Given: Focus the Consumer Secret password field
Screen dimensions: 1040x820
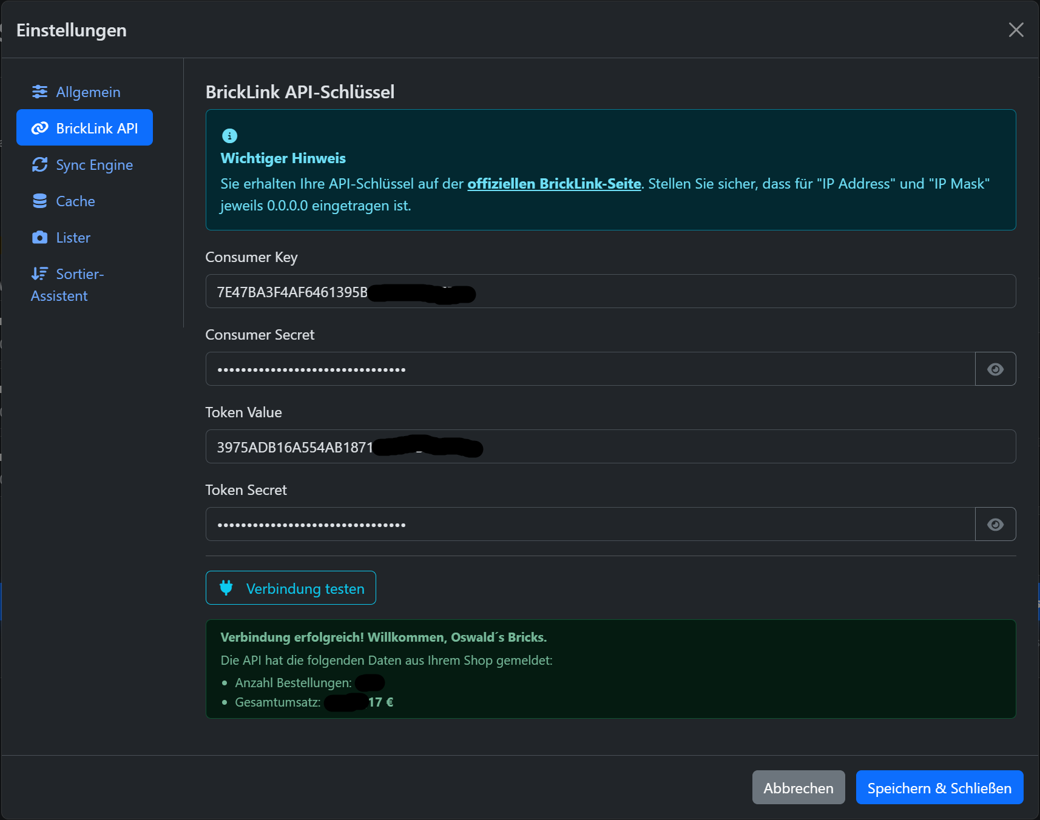Looking at the screenshot, I should pos(590,369).
